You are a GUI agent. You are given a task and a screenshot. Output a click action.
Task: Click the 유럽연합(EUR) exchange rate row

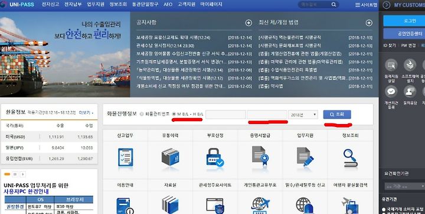tap(50, 158)
